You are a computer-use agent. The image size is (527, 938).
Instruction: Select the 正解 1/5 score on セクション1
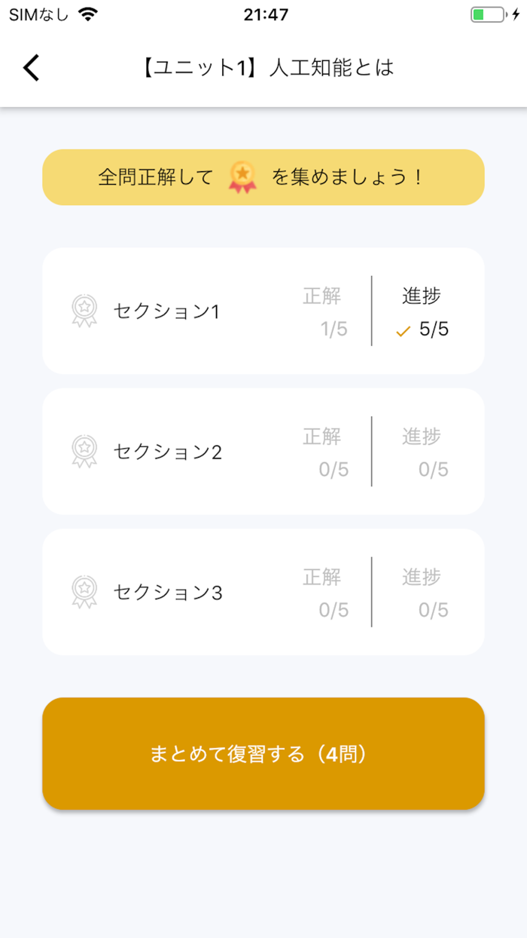pos(324,311)
